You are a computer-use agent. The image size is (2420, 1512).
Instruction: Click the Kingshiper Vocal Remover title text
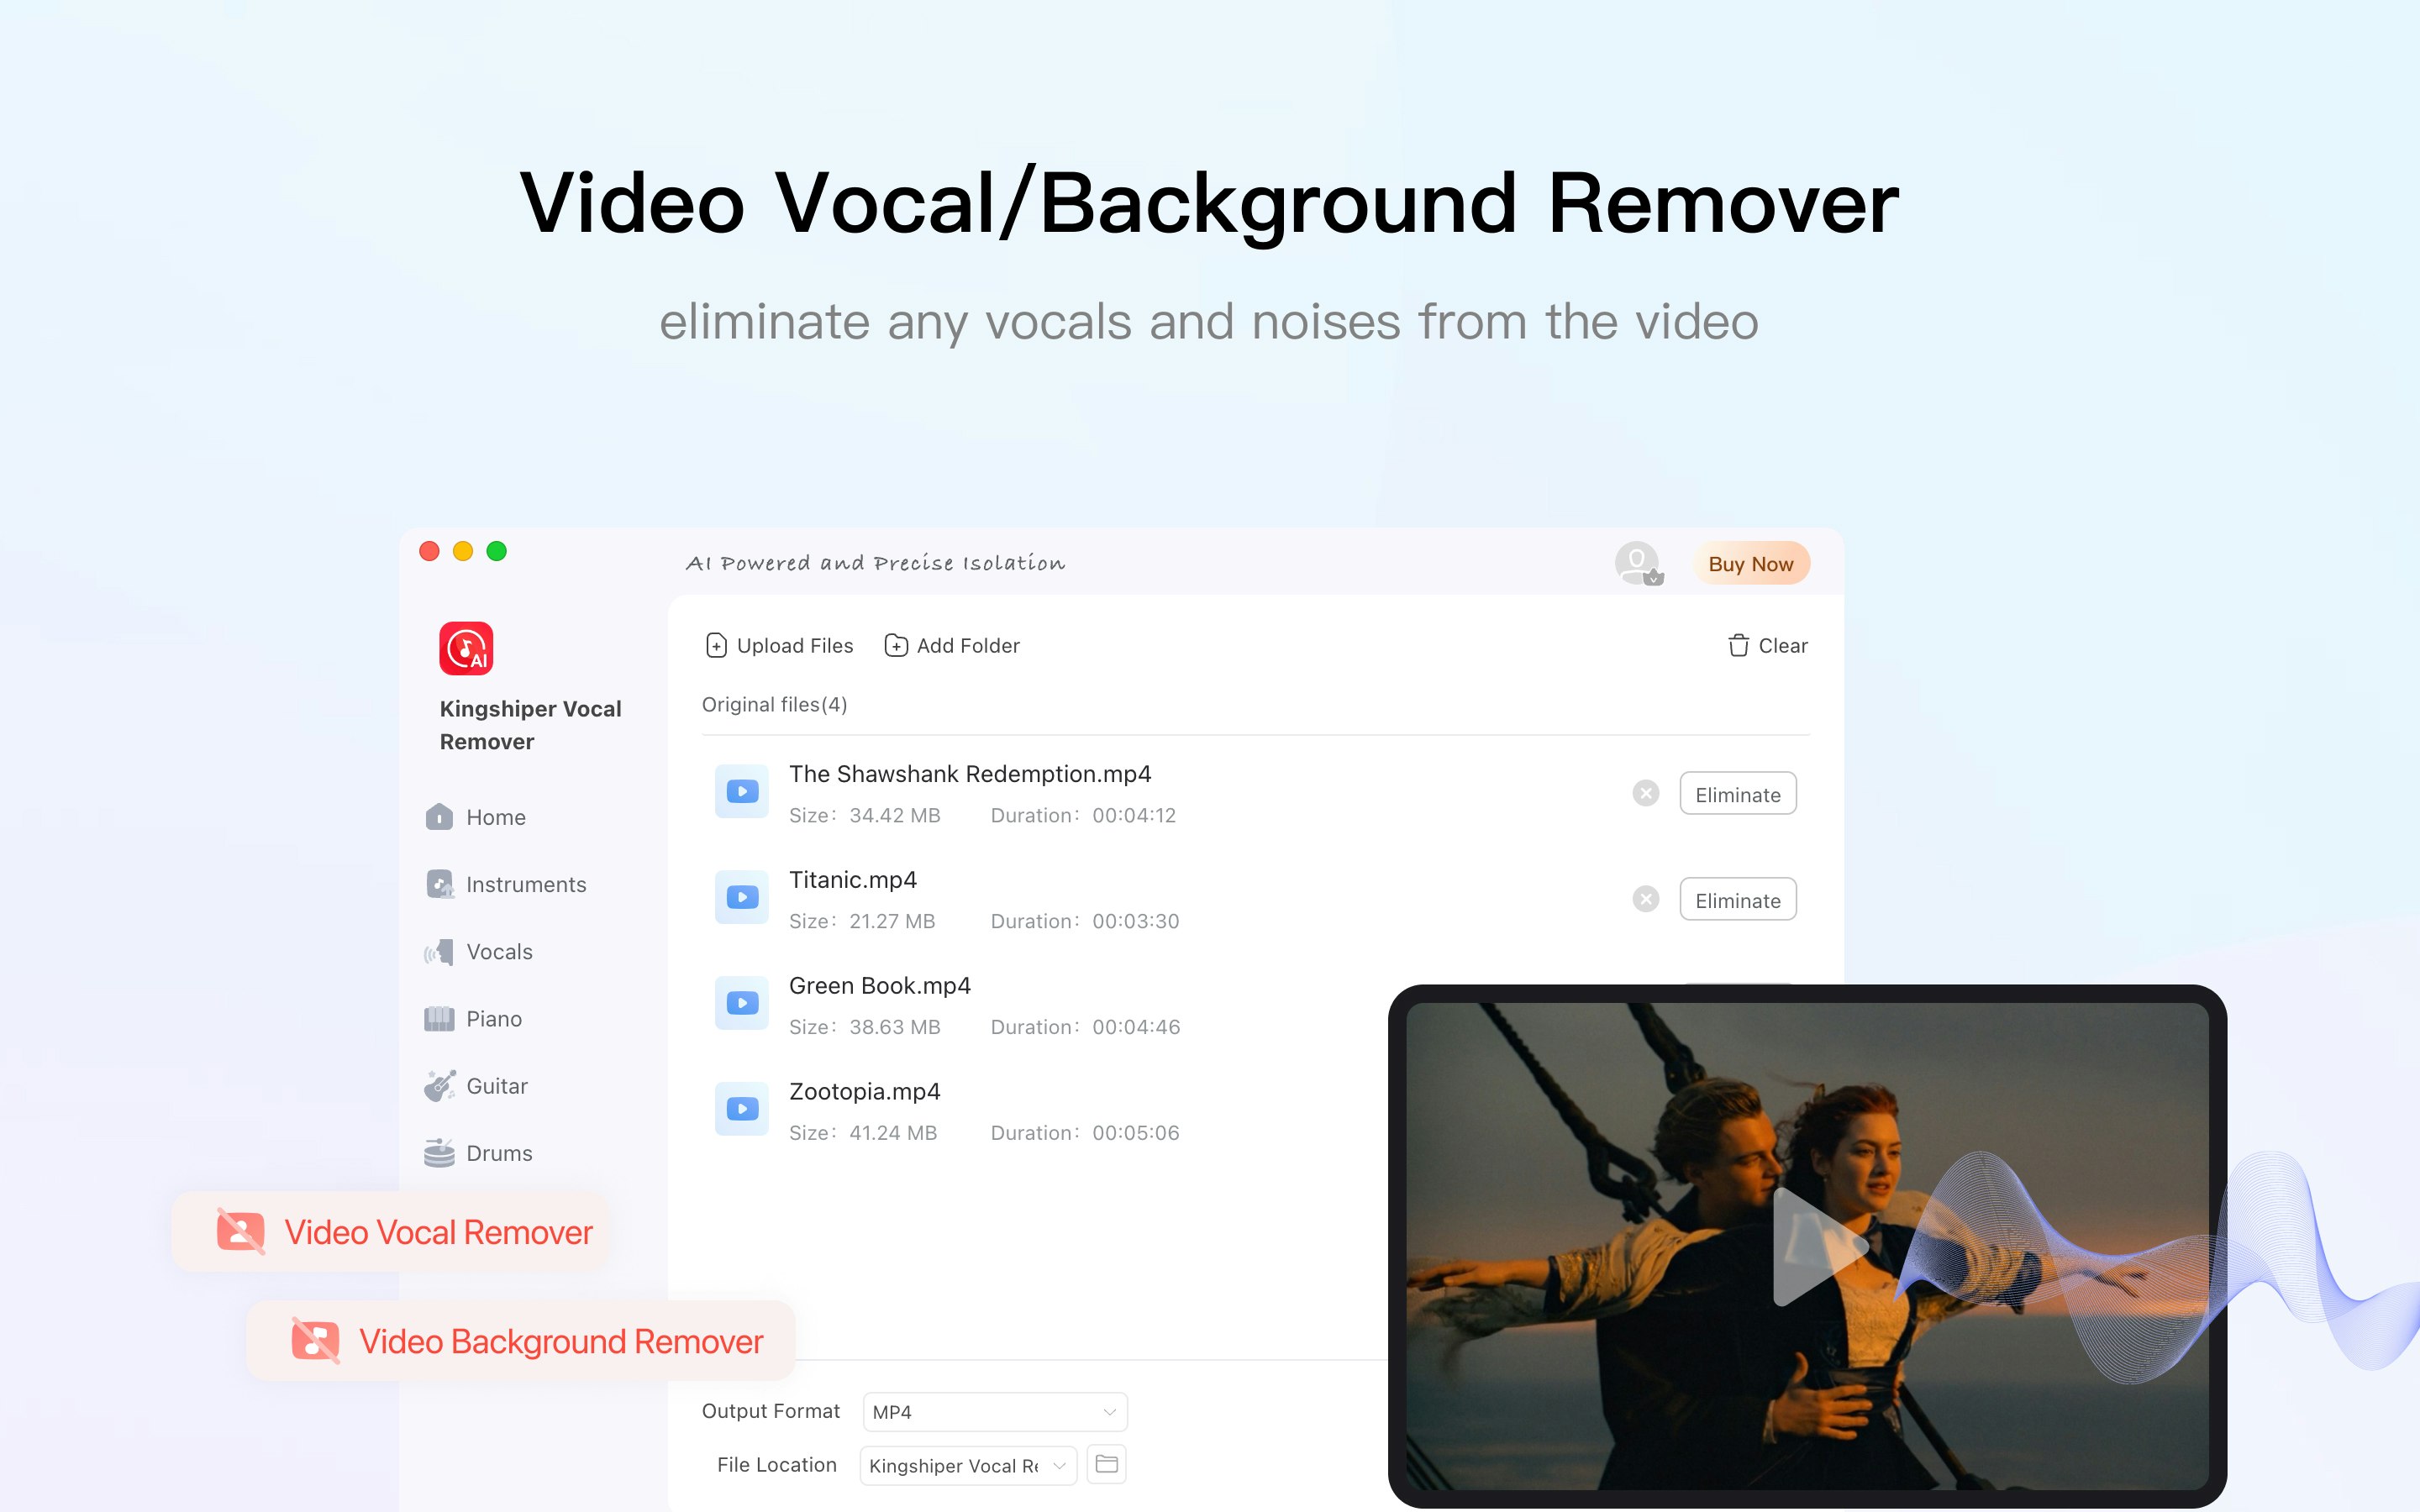point(531,725)
